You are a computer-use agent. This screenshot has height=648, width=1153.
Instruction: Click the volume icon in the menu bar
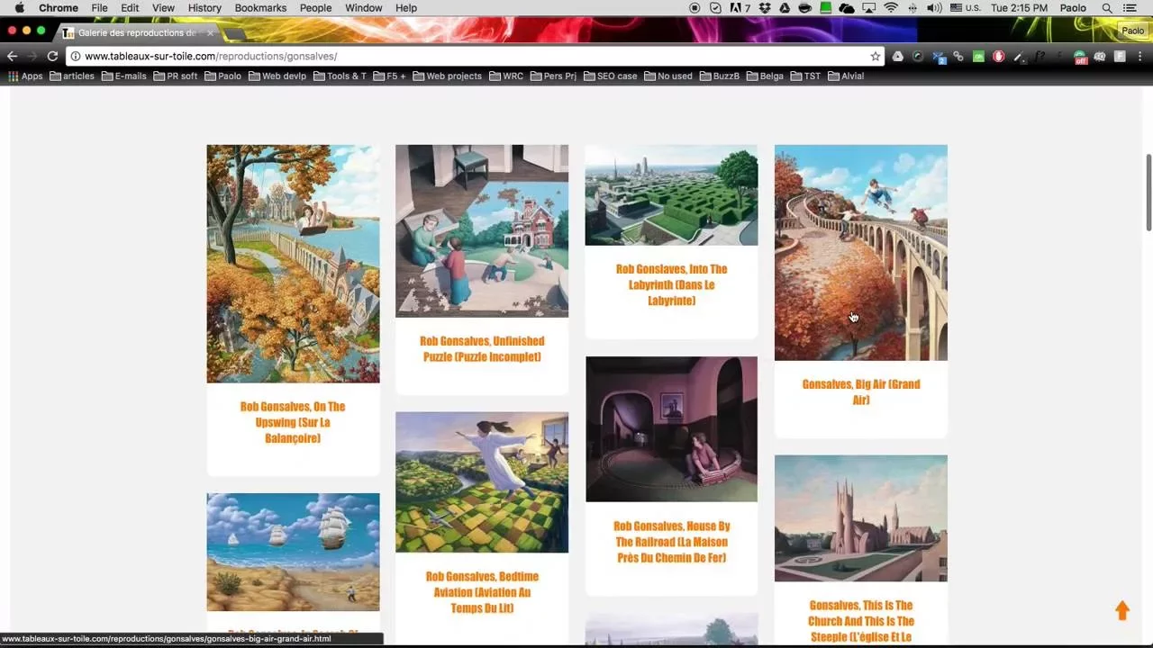tap(934, 8)
